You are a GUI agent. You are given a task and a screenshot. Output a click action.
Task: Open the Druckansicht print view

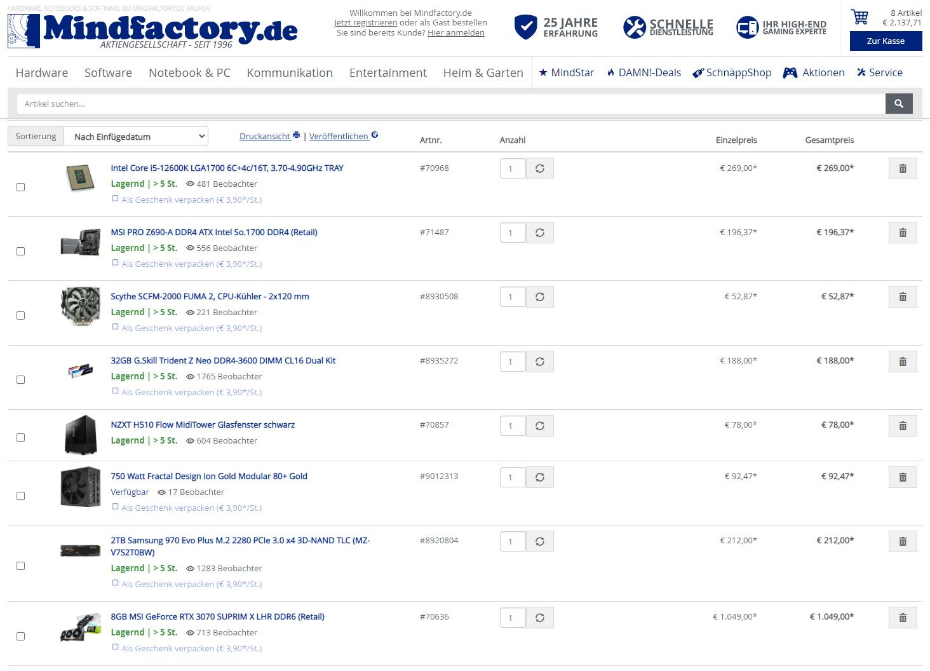click(269, 136)
